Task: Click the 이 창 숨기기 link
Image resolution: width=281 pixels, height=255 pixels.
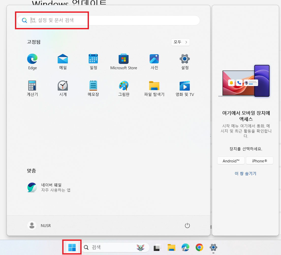Action: pos(245,174)
